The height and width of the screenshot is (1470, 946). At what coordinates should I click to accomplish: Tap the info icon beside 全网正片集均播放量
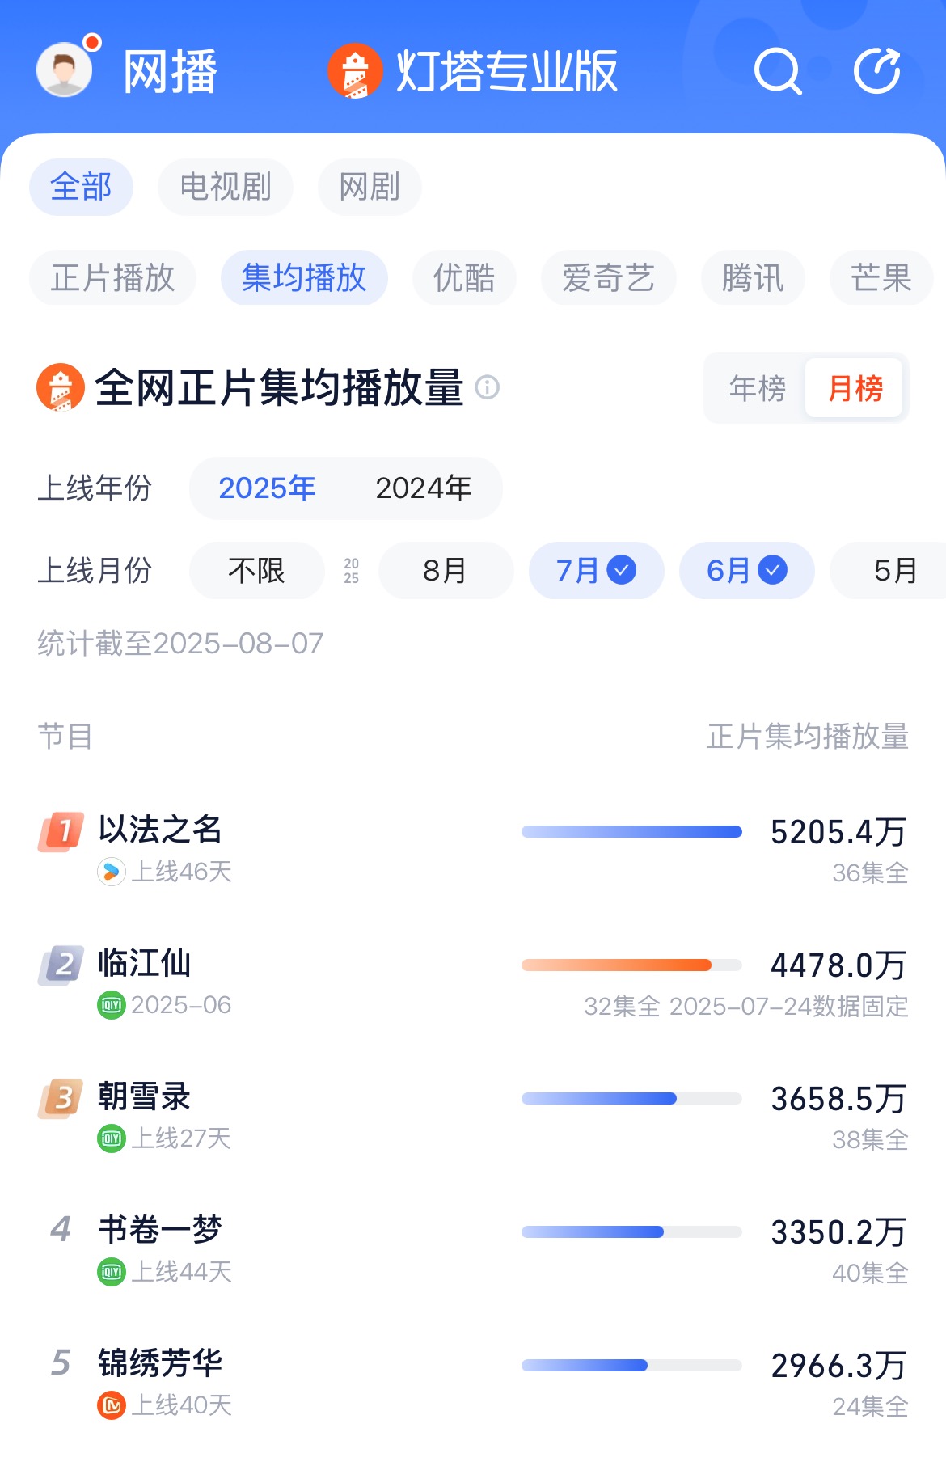tap(487, 387)
